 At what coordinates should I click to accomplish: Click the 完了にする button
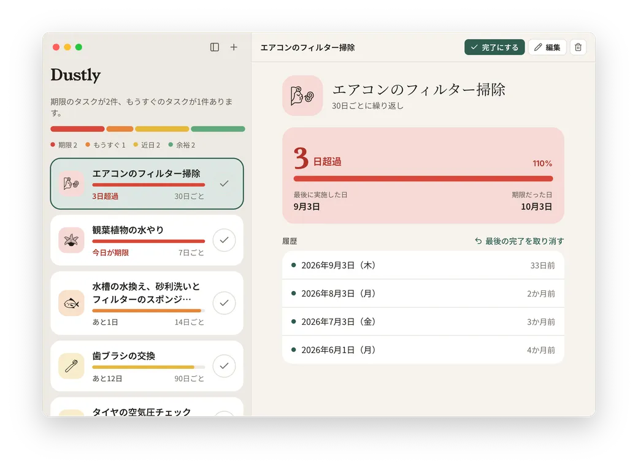pyautogui.click(x=494, y=47)
